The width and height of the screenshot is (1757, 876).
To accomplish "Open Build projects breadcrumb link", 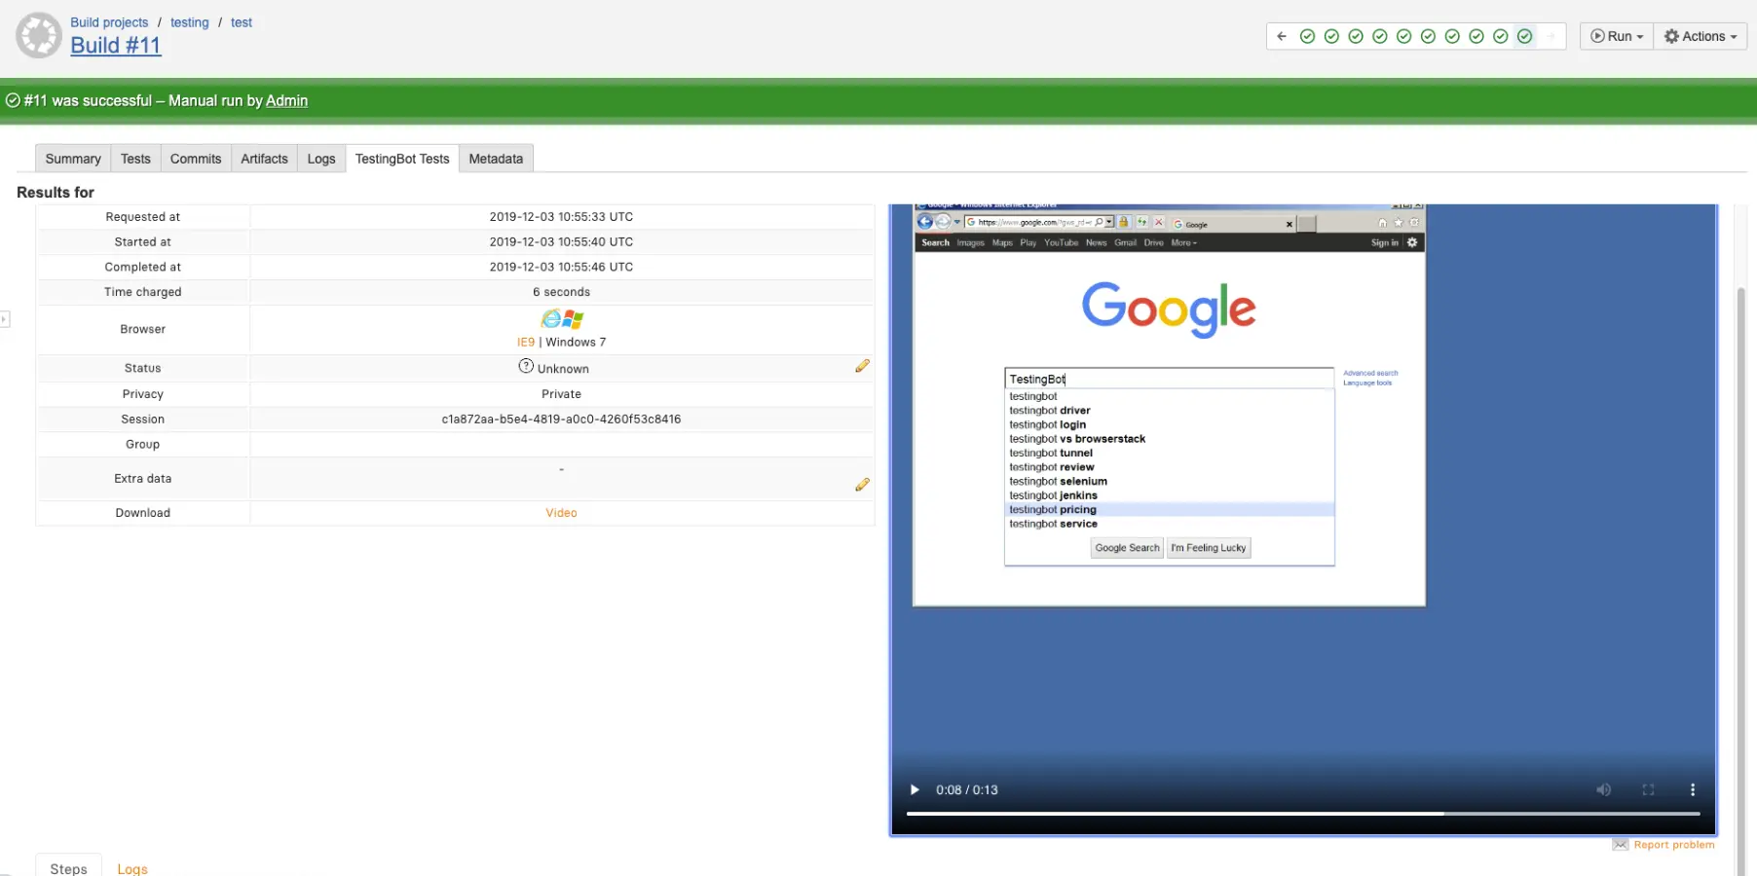I will 109,22.
